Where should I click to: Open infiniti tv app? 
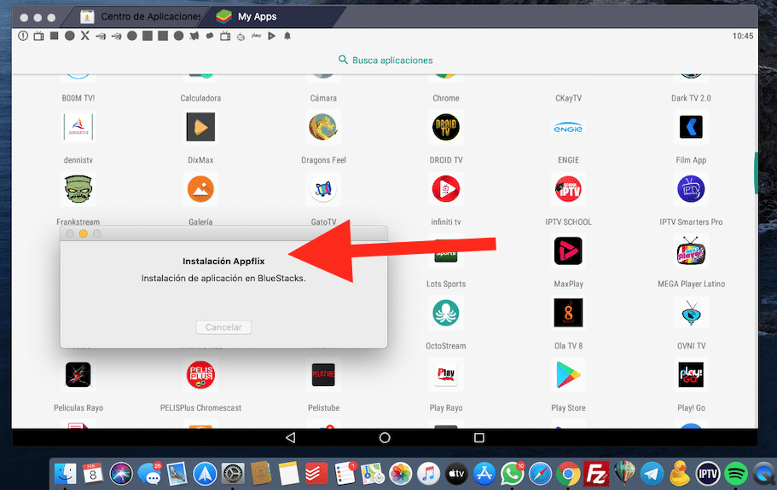(446, 189)
